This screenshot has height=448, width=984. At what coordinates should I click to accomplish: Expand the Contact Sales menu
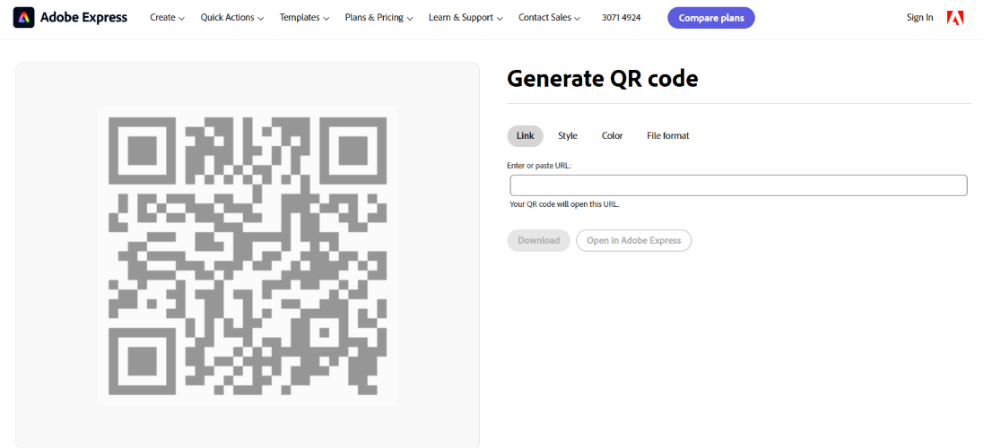click(549, 18)
